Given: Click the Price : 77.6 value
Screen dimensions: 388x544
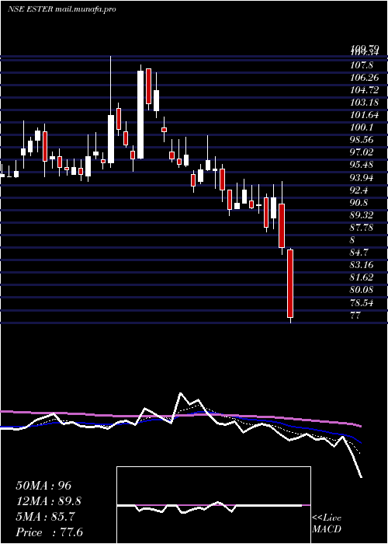Looking at the screenshot, I should [49, 532].
